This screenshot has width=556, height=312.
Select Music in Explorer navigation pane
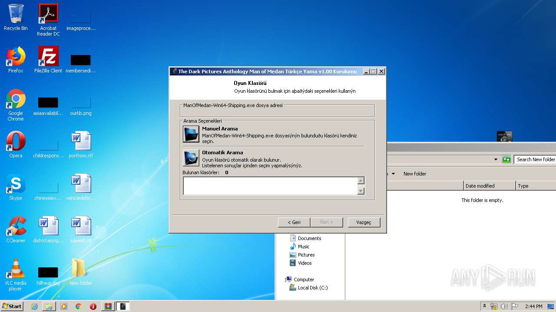click(x=300, y=247)
